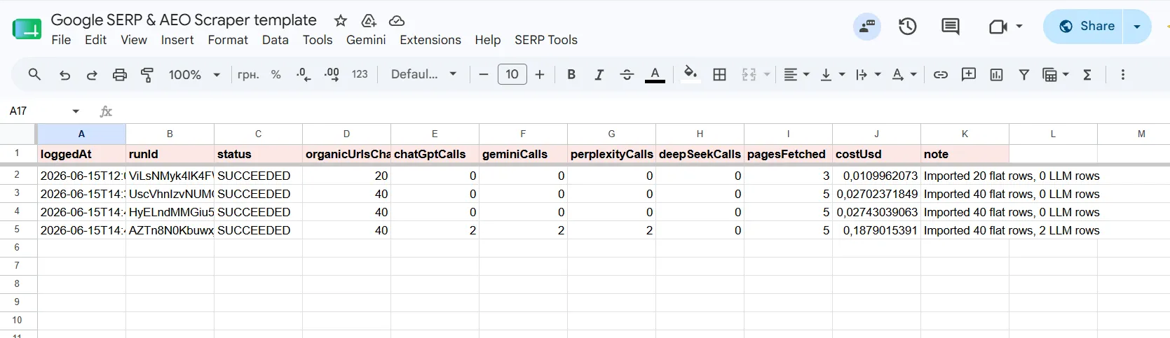Toggle Bold formatting

571,74
